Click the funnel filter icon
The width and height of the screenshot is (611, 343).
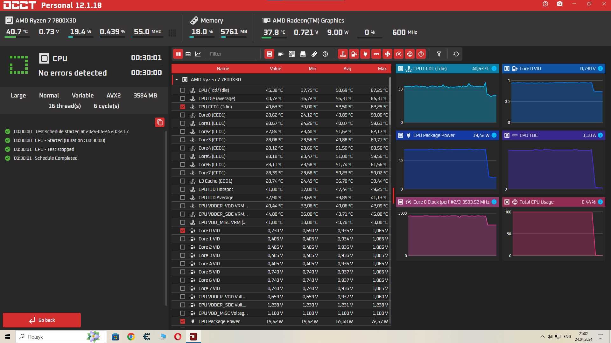439,54
